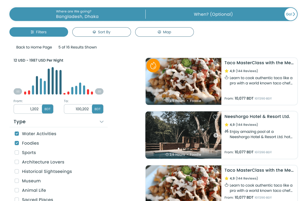Advance the first taco image carousel arrow
This screenshot has height=201, width=307.
click(x=215, y=82)
